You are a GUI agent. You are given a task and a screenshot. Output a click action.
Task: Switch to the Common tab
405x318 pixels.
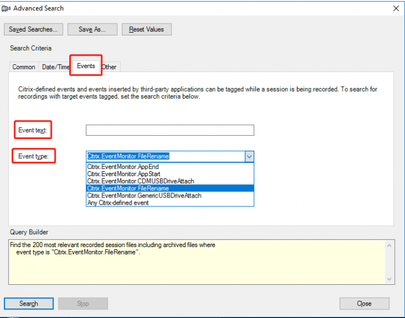pyautogui.click(x=24, y=67)
